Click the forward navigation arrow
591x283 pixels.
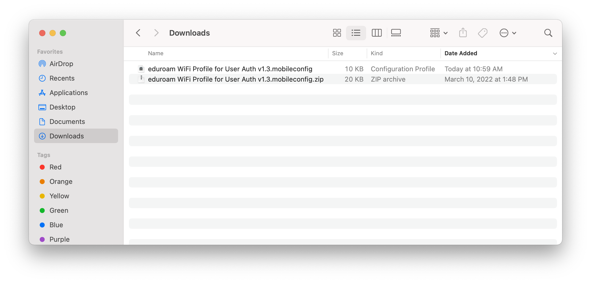(x=156, y=33)
